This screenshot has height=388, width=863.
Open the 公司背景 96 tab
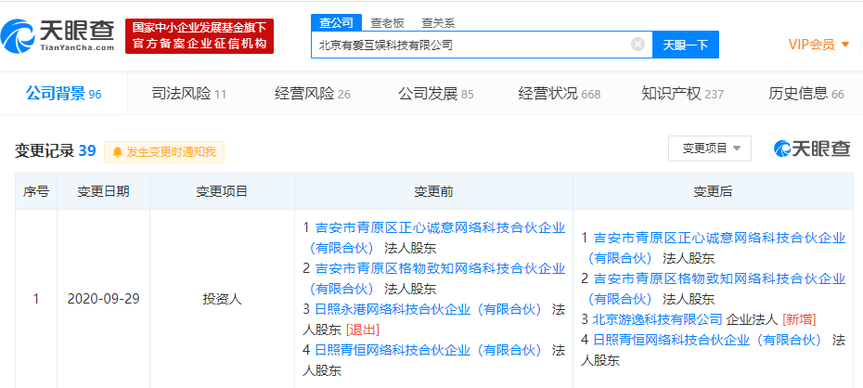[x=63, y=94]
